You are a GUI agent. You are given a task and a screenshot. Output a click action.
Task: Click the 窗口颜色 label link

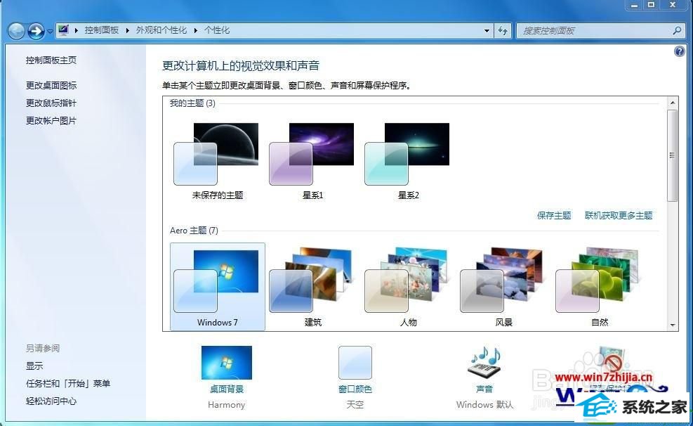point(355,389)
